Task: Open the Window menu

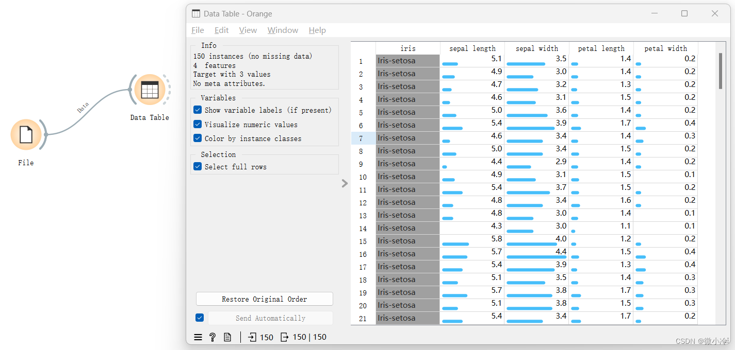Action: 283,30
